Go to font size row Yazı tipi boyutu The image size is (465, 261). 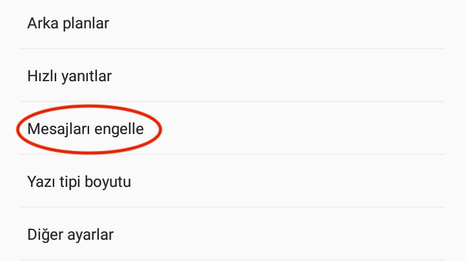click(232, 181)
